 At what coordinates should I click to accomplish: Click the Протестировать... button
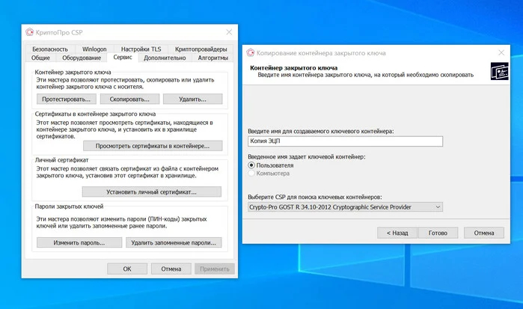point(66,99)
